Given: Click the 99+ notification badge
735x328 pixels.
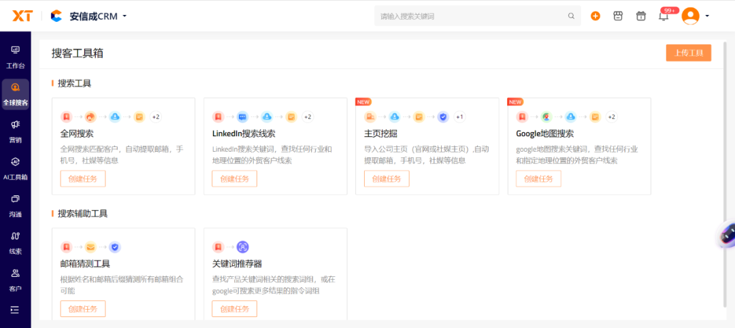Looking at the screenshot, I should tap(670, 10).
